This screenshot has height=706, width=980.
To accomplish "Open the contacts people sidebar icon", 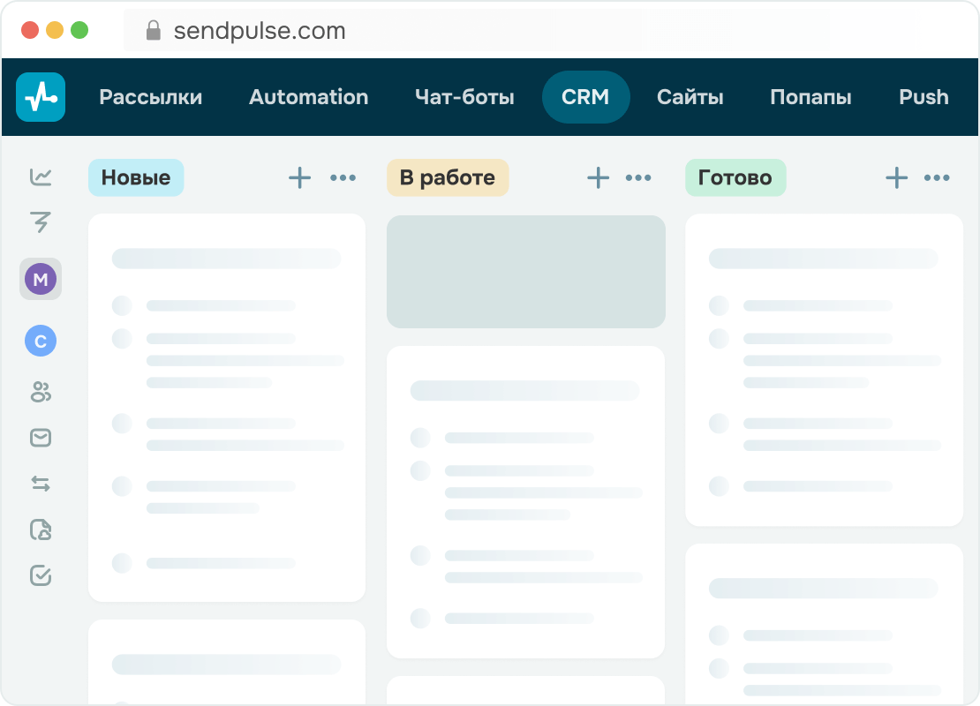I will pyautogui.click(x=41, y=392).
